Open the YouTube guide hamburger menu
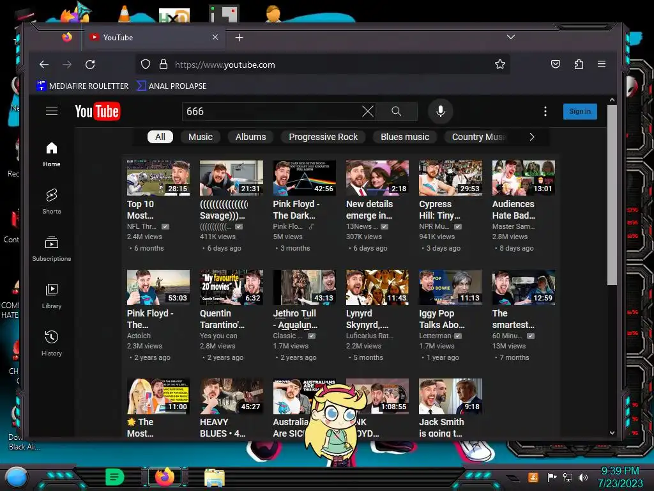 point(52,111)
